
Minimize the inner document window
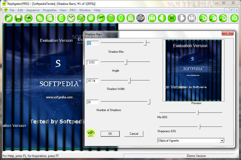[x=227, y=10]
